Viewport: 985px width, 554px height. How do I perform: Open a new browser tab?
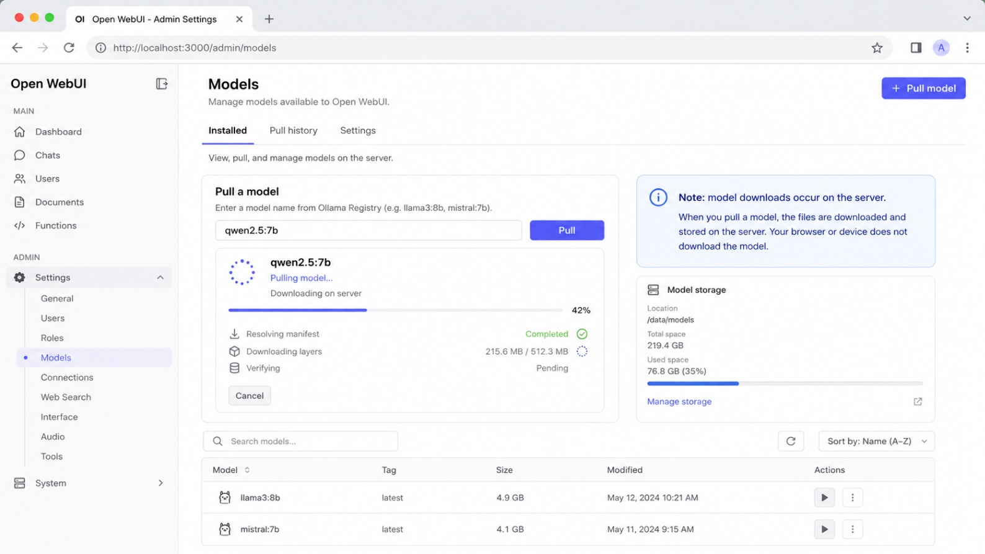pos(269,19)
